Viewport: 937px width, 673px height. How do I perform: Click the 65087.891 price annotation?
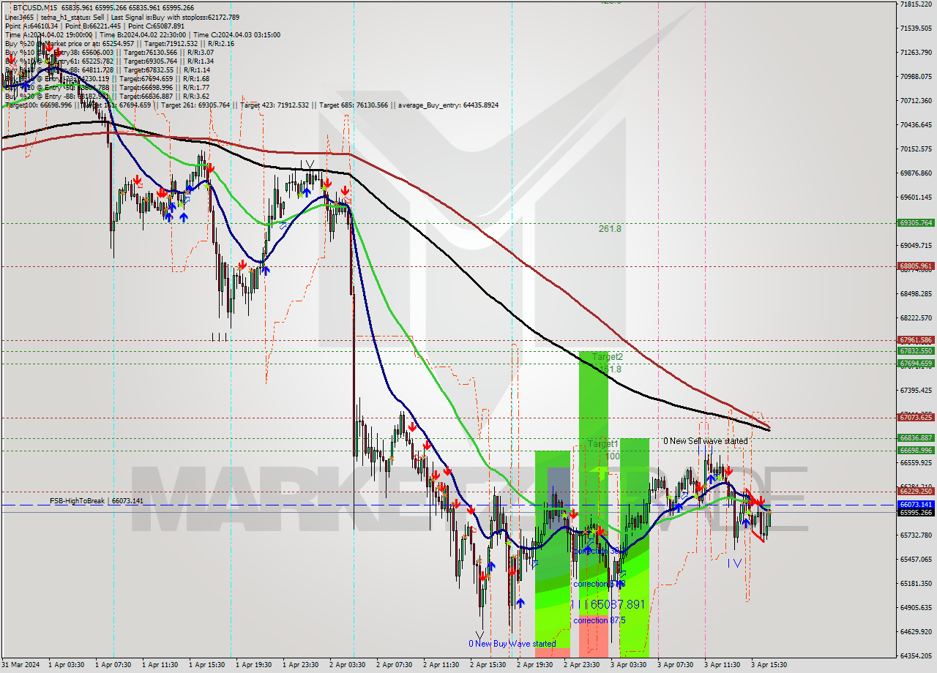tap(617, 605)
